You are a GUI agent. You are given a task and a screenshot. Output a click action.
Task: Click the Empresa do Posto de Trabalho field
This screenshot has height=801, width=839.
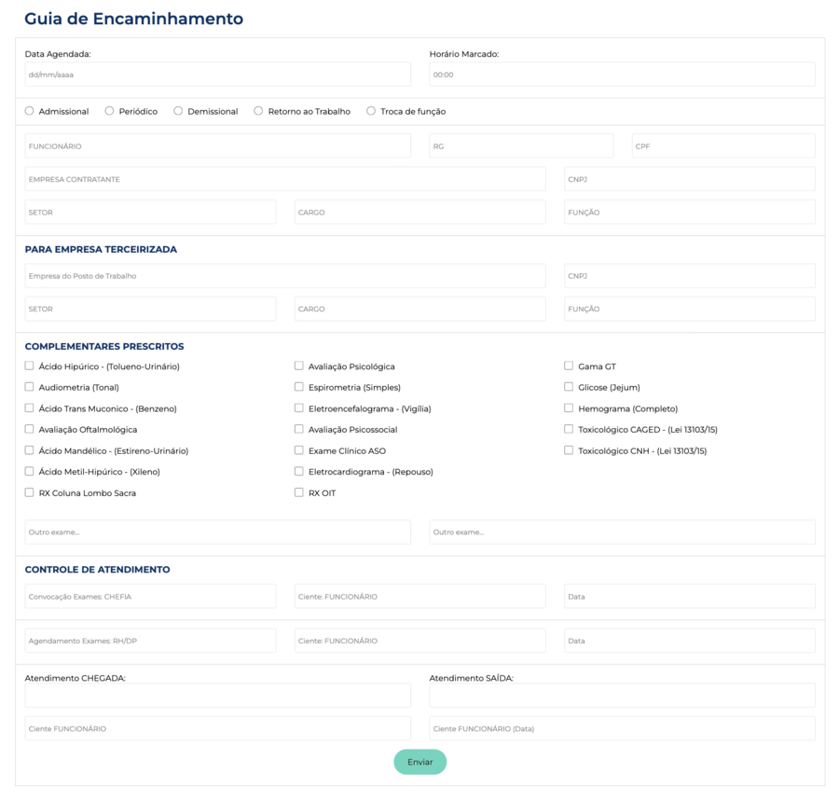(284, 276)
